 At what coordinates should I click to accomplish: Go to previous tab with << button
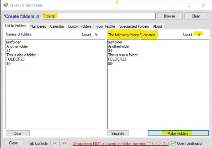tap(55, 143)
